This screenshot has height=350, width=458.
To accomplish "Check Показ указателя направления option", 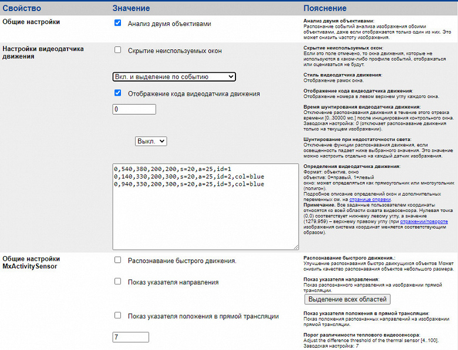I will [117, 281].
